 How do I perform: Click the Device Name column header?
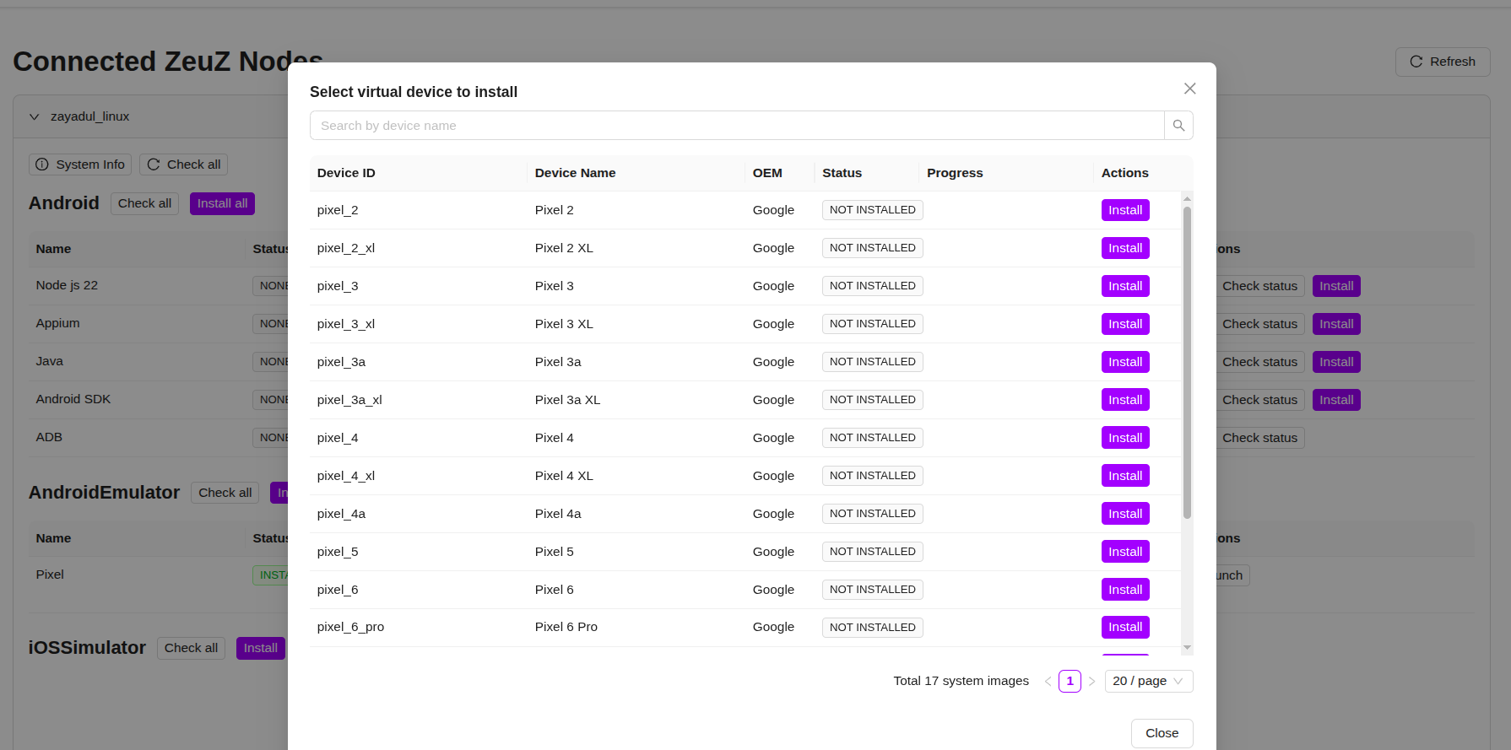[x=575, y=173]
